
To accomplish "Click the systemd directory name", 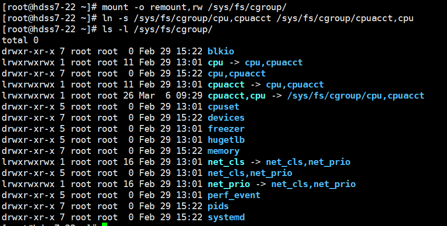I will click(x=226, y=217).
